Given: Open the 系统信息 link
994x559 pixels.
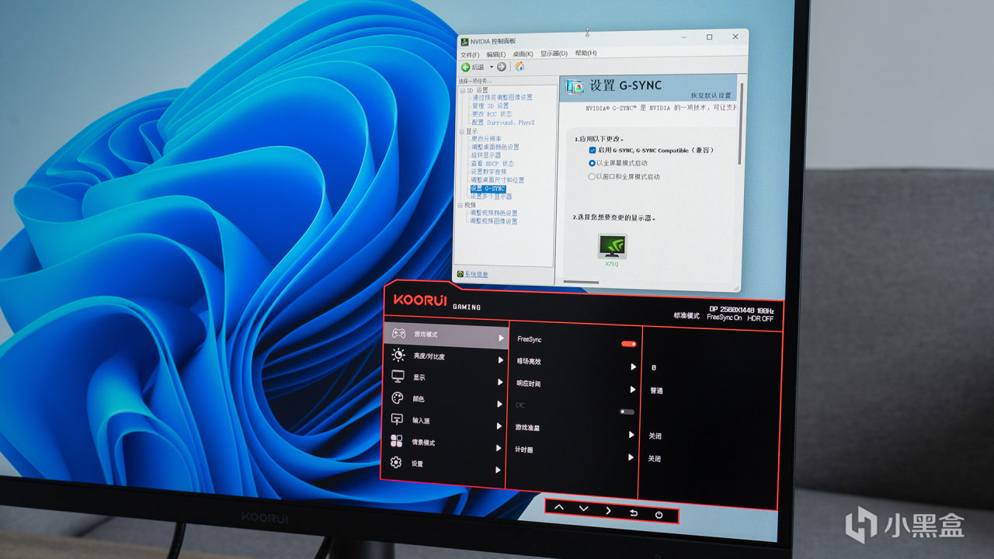Looking at the screenshot, I should (476, 274).
